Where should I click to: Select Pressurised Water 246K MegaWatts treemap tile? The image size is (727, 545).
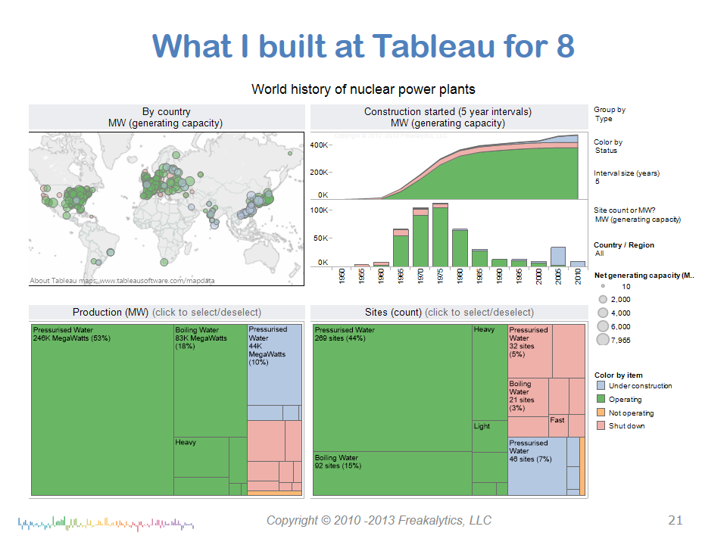click(102, 409)
